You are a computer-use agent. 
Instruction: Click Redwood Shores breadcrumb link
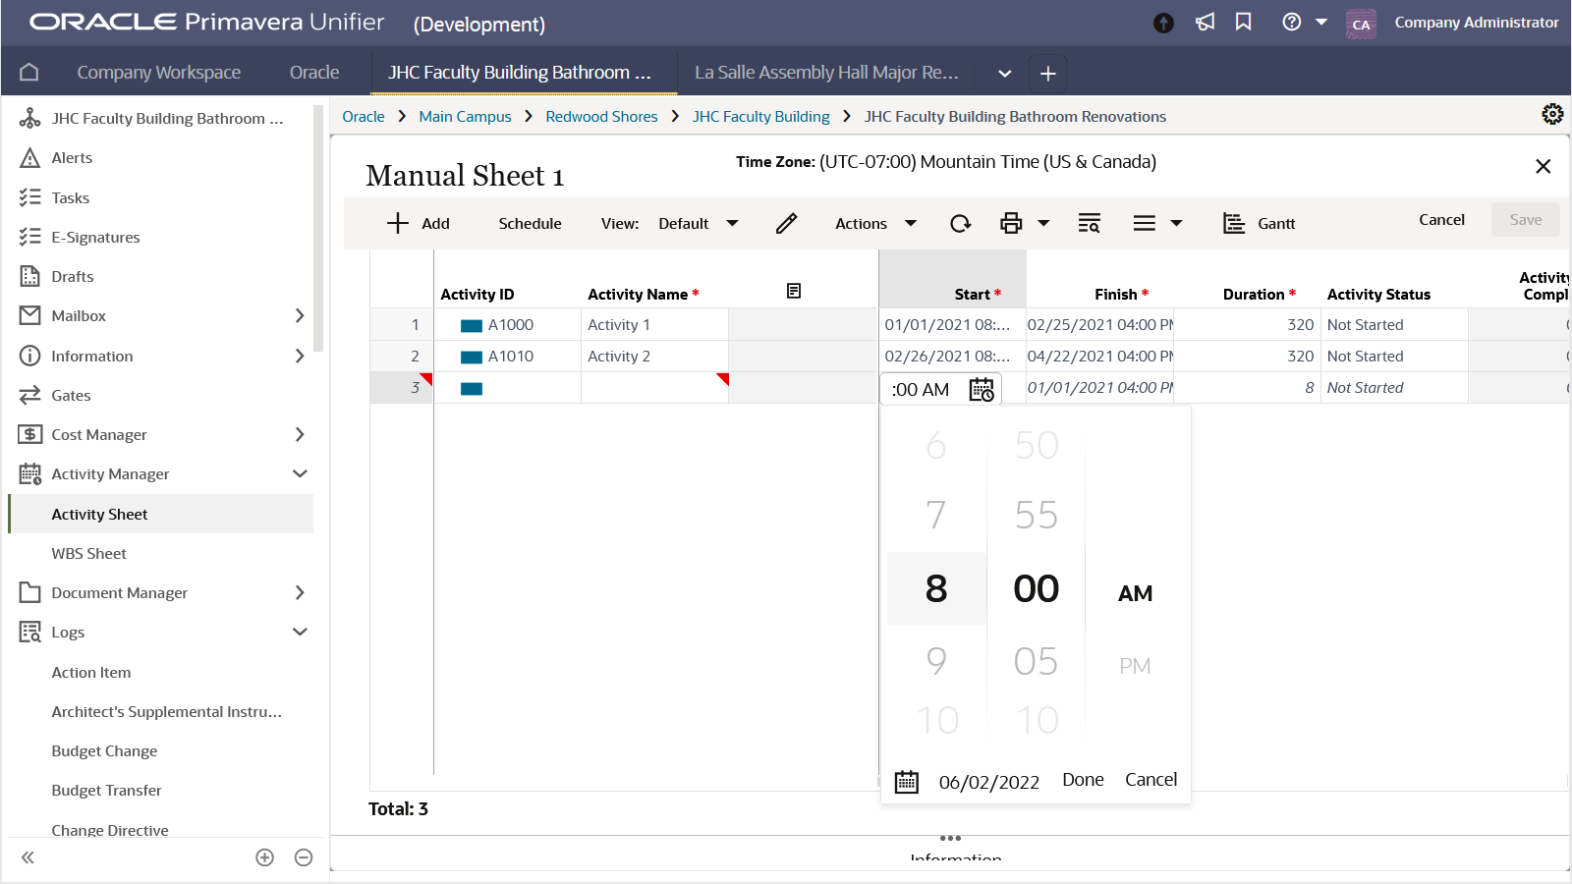(601, 116)
